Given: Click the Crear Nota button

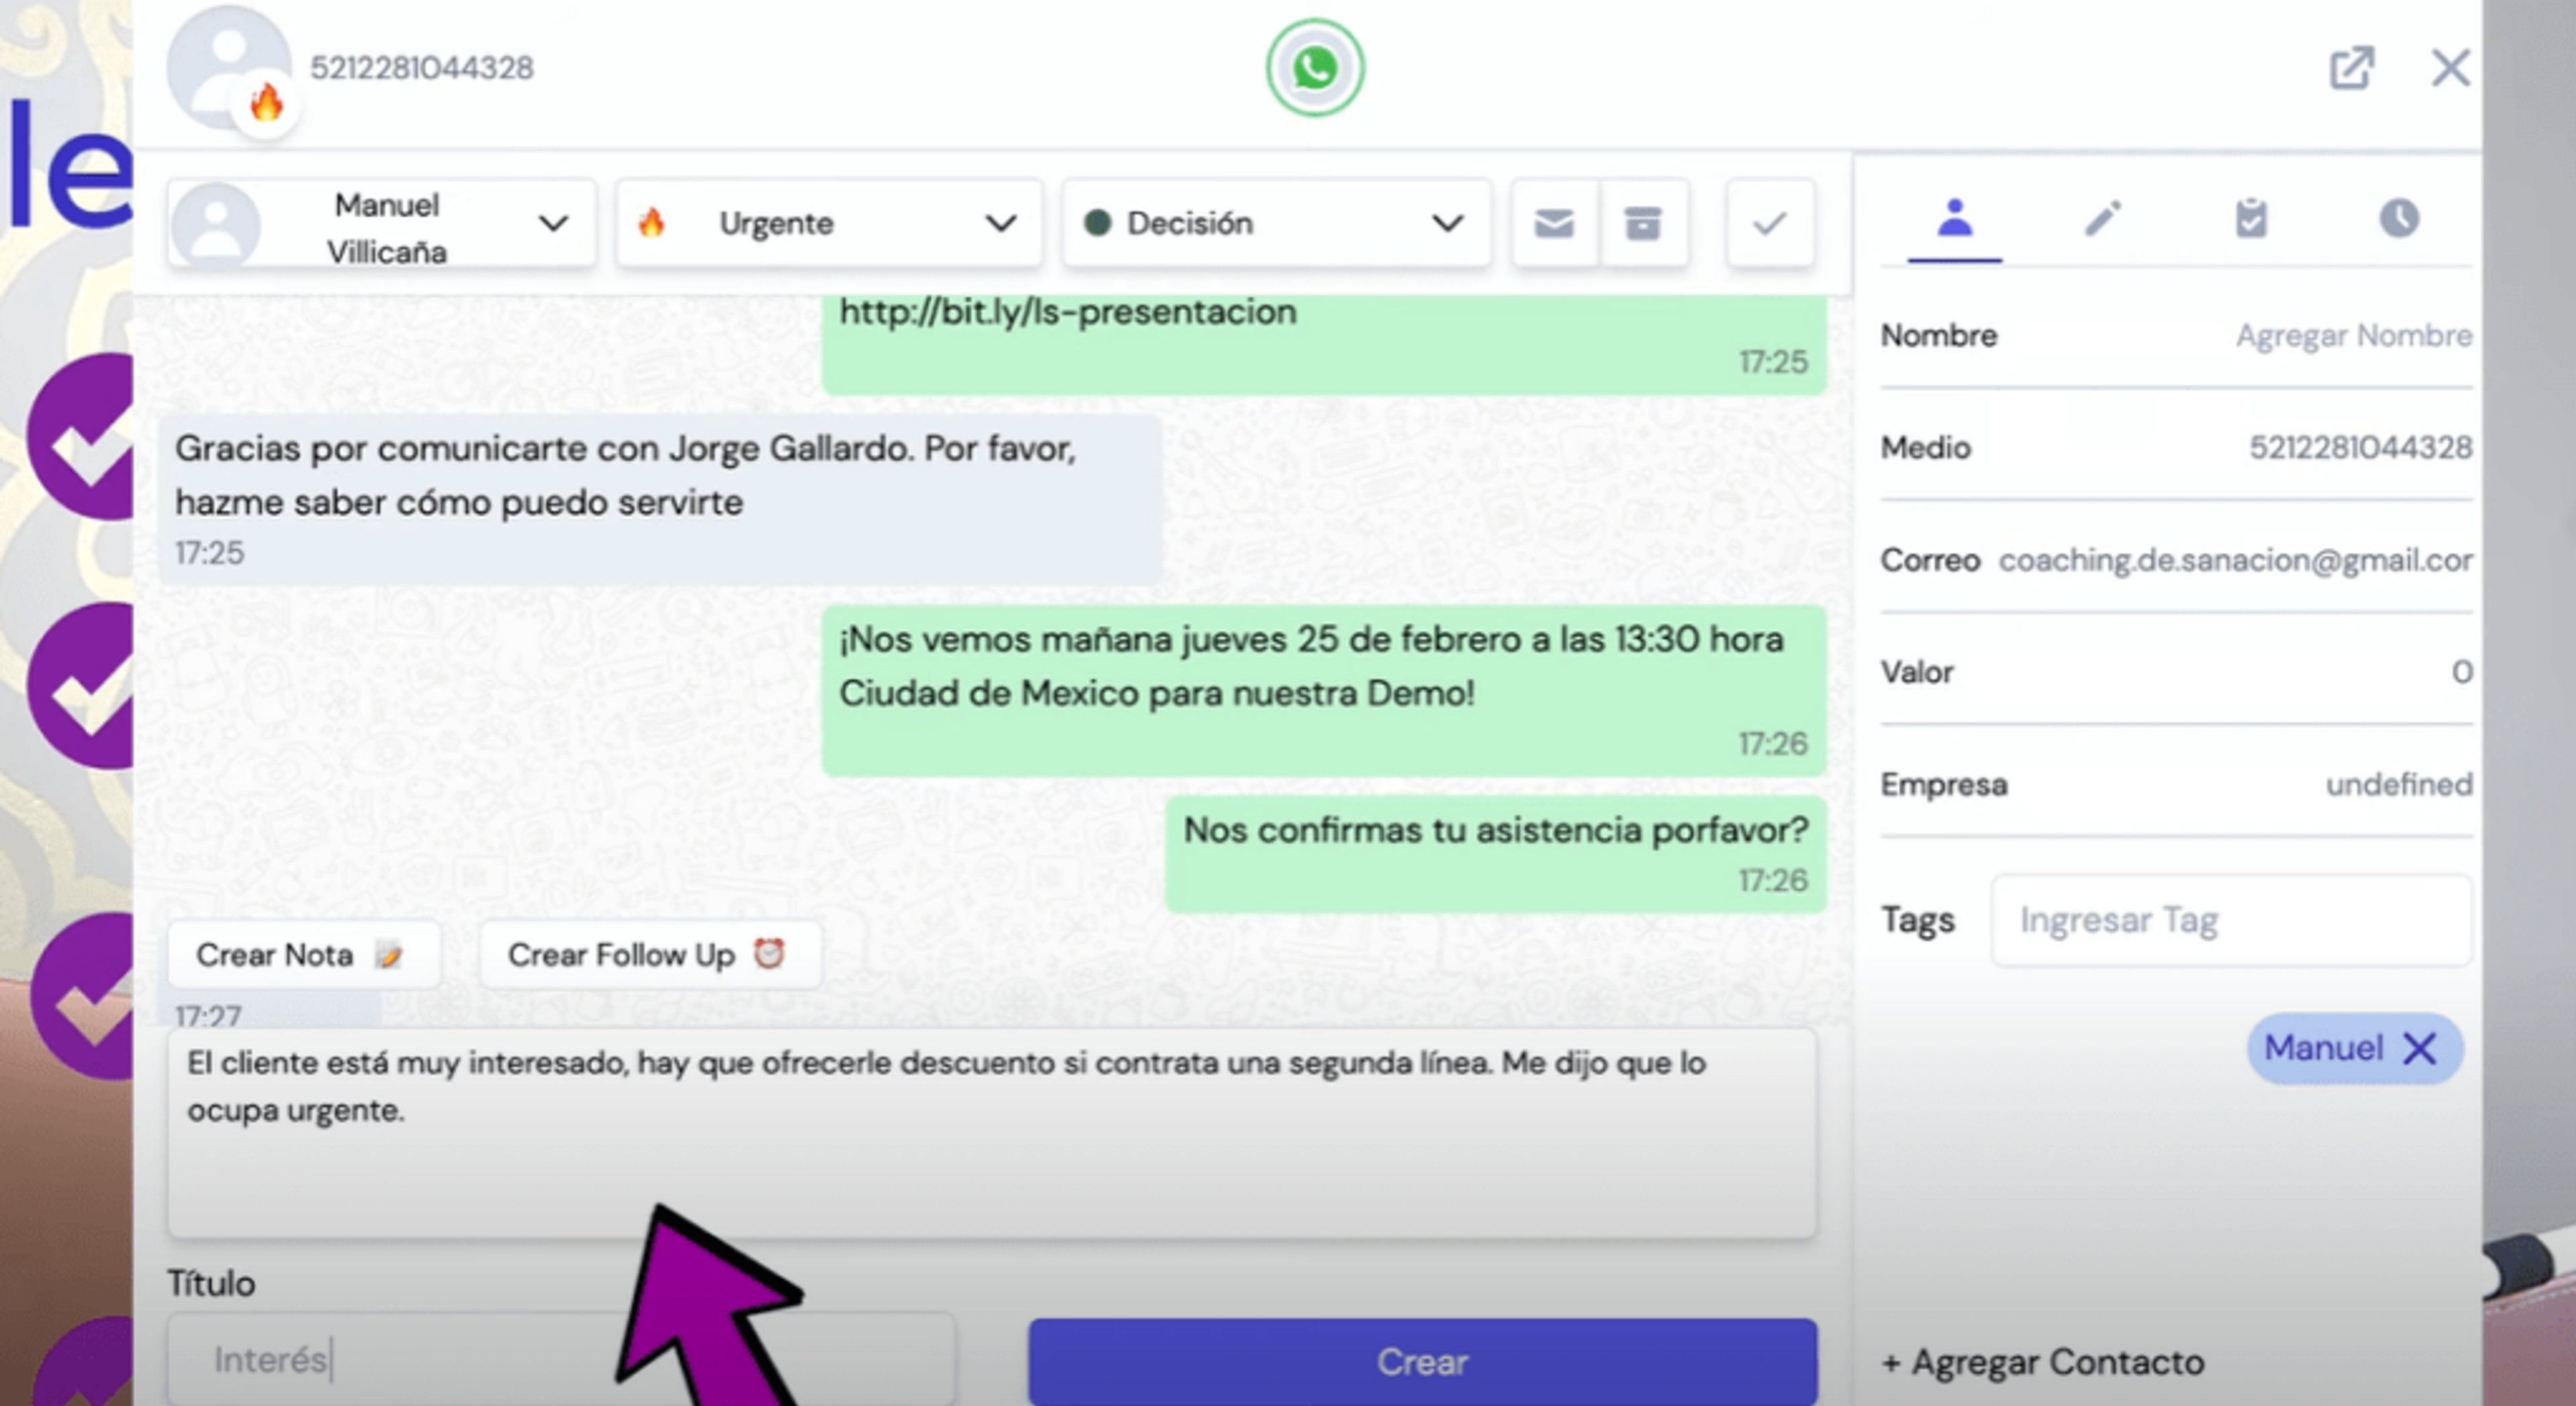Looking at the screenshot, I should coord(303,955).
